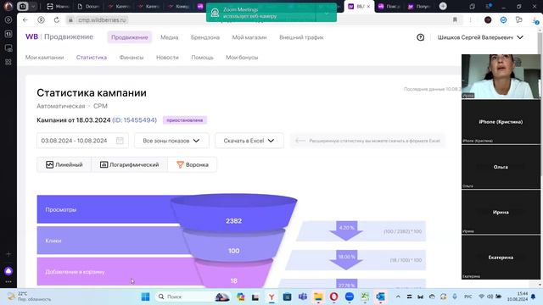The image size is (543, 305).
Task: Open the Мой магазин menu item
Action: [x=249, y=37]
